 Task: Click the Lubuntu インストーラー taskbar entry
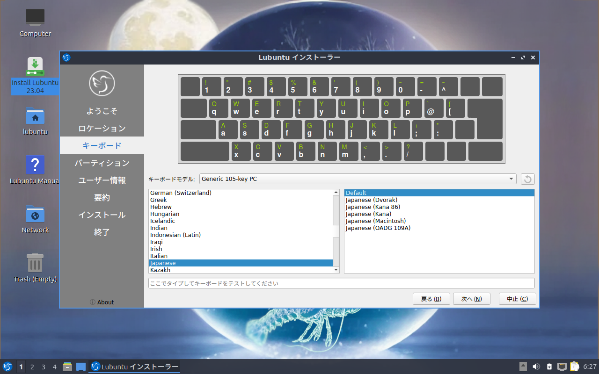(x=135, y=367)
